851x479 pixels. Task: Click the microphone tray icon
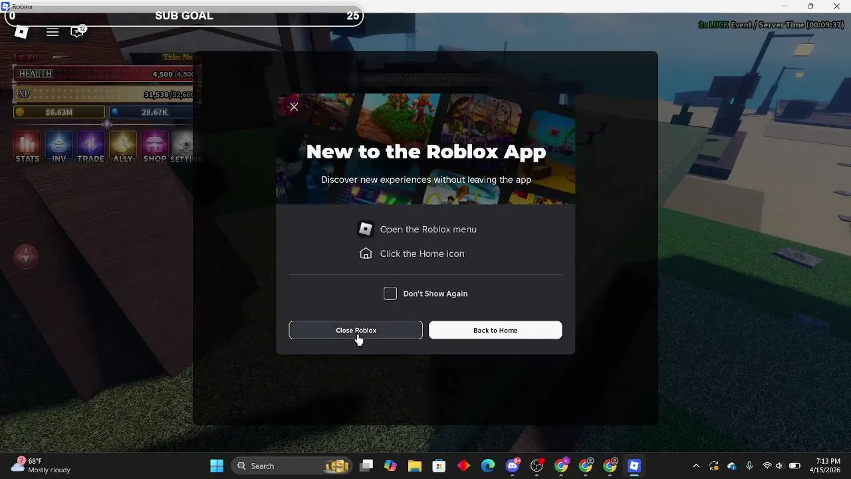tap(749, 466)
